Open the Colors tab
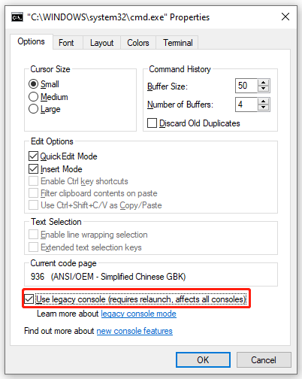 click(x=138, y=43)
